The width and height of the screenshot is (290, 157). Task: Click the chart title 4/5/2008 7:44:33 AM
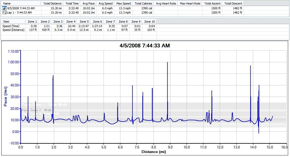(145, 46)
